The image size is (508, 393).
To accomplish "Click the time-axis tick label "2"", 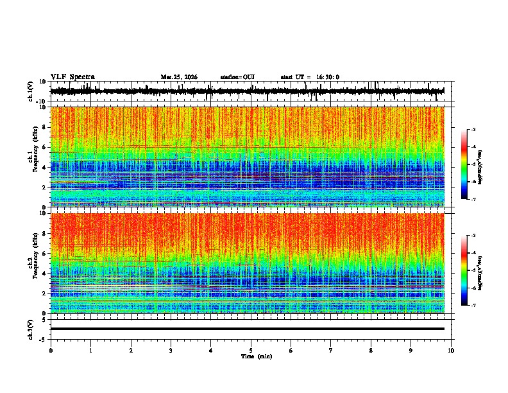I will coord(131,351).
